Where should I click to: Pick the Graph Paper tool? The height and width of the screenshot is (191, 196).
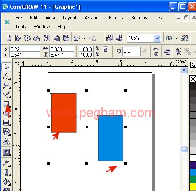coord(6,123)
